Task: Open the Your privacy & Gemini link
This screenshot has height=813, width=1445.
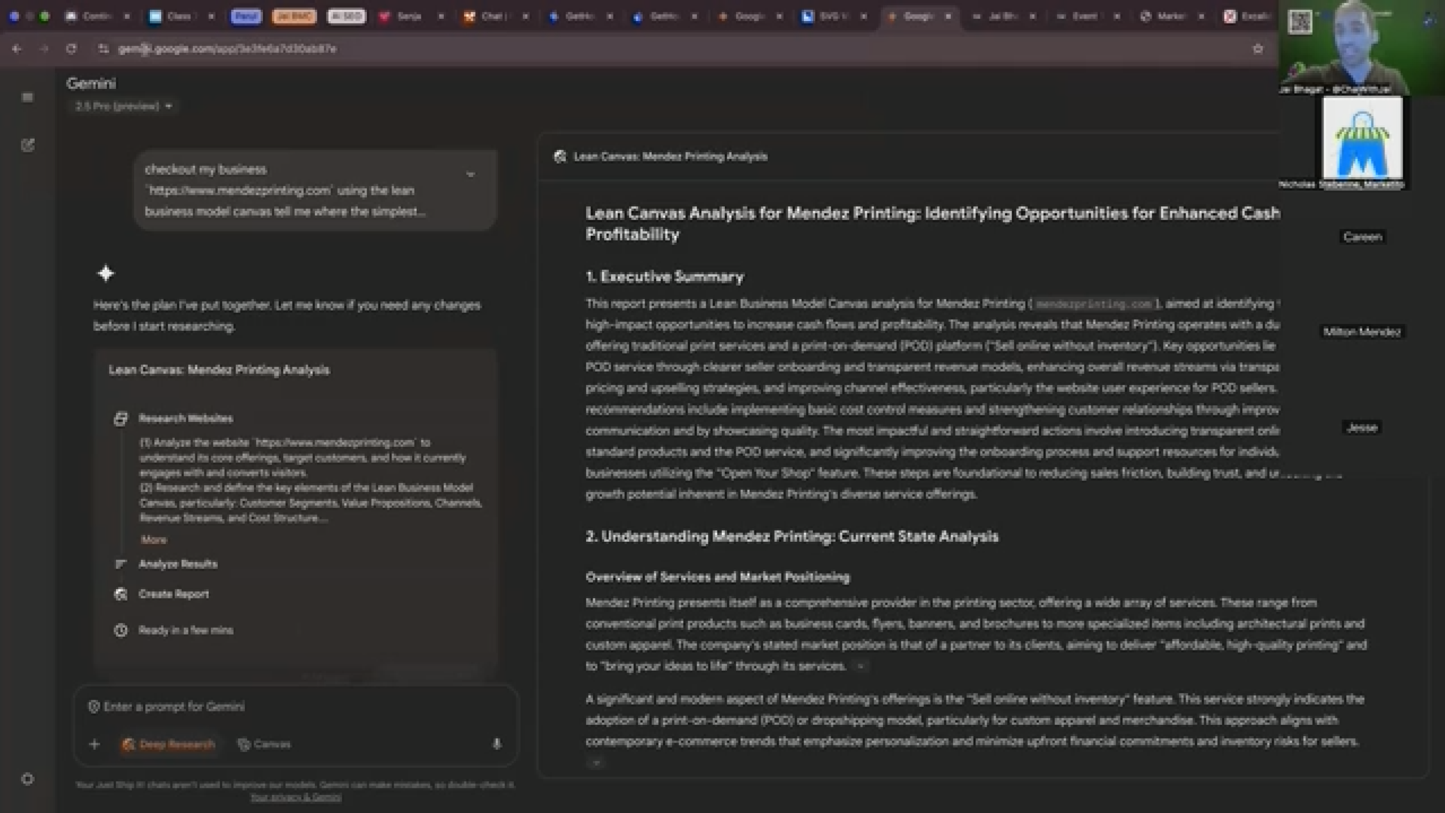Action: [x=295, y=796]
